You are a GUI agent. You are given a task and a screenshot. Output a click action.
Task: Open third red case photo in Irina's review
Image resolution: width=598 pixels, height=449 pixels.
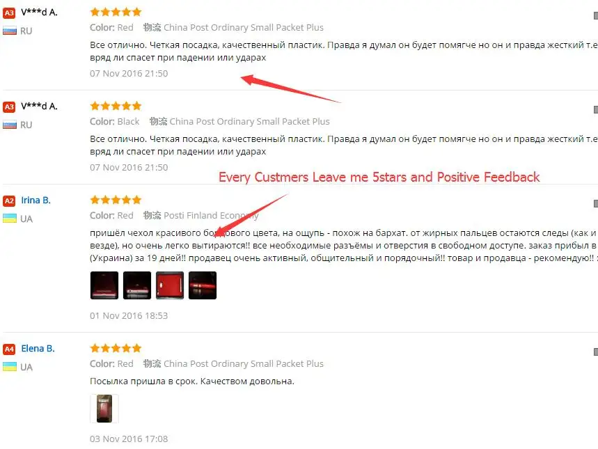point(170,285)
